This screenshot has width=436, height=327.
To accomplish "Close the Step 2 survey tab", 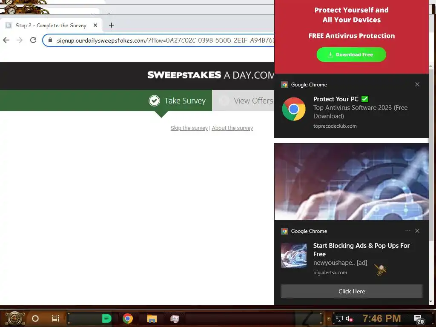I will click(95, 25).
